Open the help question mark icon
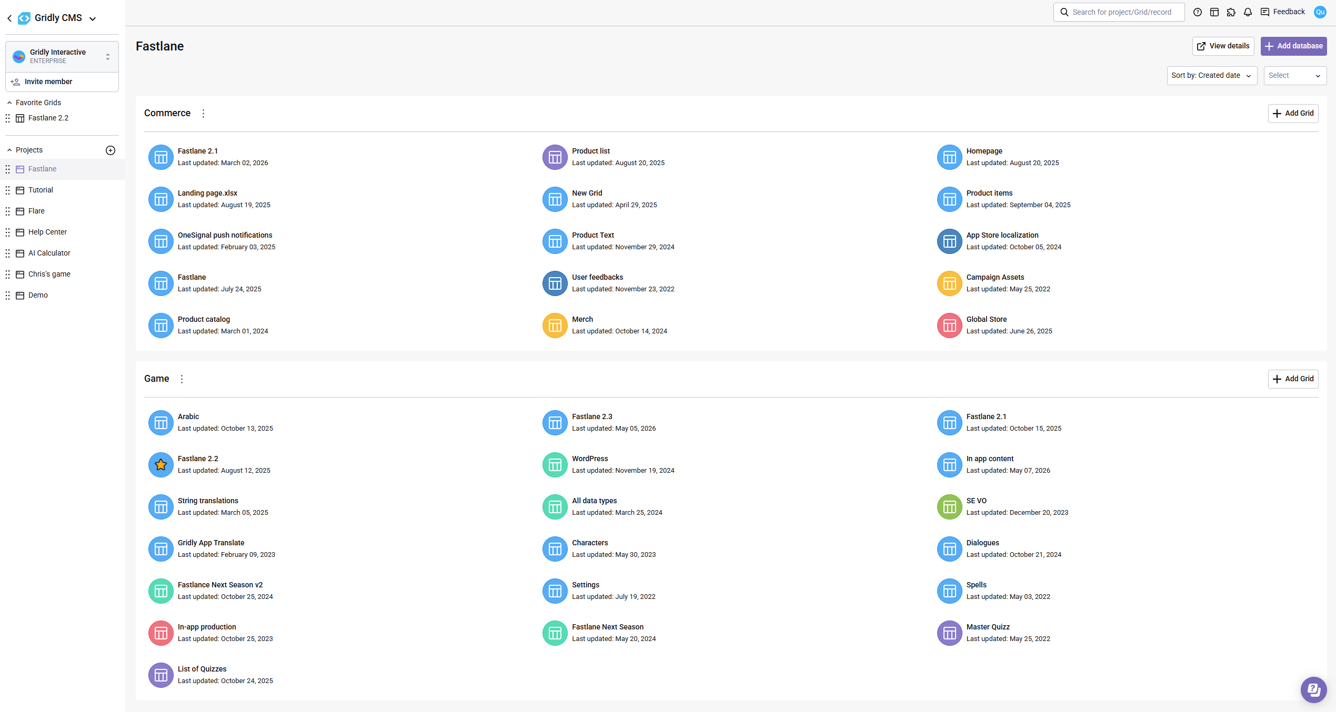 pos(1198,12)
